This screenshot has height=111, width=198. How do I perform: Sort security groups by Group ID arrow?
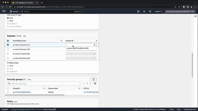(x=44, y=88)
